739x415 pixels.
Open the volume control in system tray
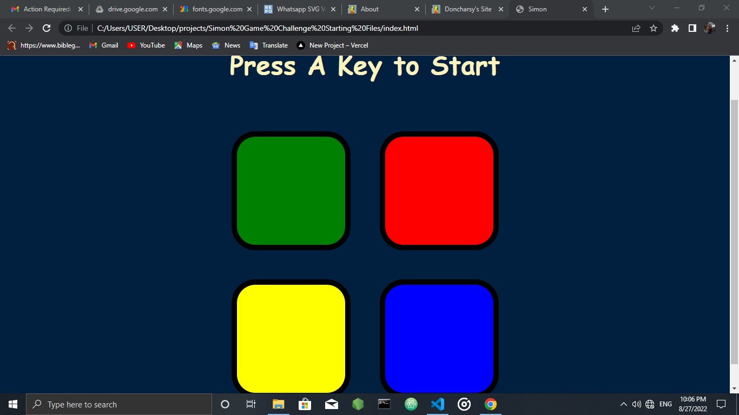tap(636, 404)
